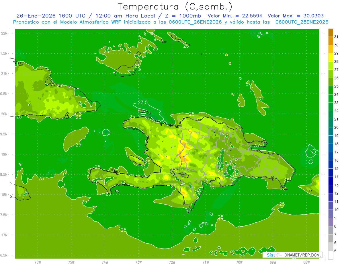Click the '23.5' contour label north of Haiti
The height and width of the screenshot is (266, 344).
tap(143, 102)
